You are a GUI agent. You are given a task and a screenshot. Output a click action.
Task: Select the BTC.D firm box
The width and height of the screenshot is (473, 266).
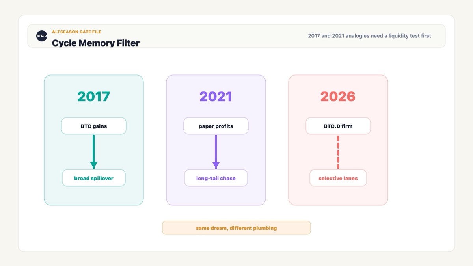[338, 126]
